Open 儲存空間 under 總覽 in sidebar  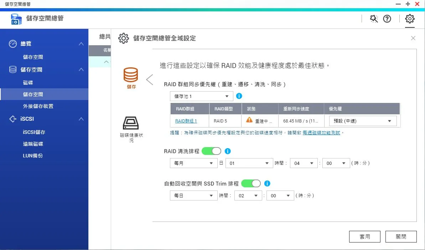[33, 57]
